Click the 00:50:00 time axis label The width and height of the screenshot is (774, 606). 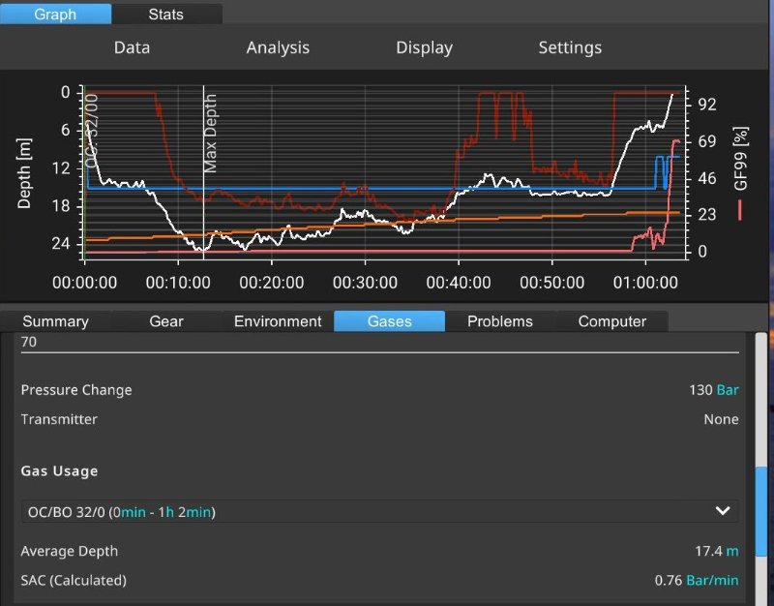(x=551, y=283)
